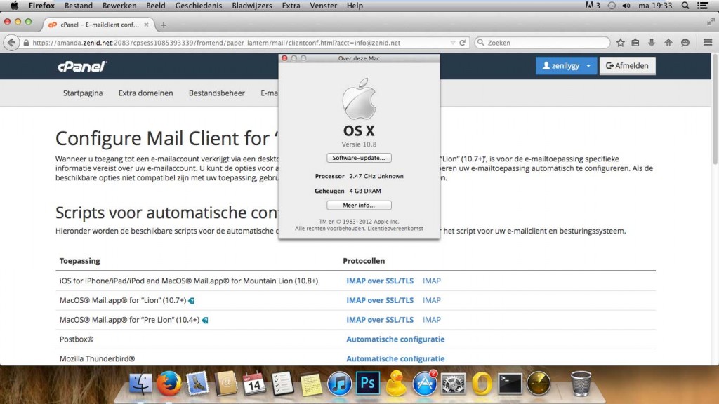This screenshot has width=719, height=404.
Task: Open Spotlight search magnifier in menu bar
Action: [685, 6]
